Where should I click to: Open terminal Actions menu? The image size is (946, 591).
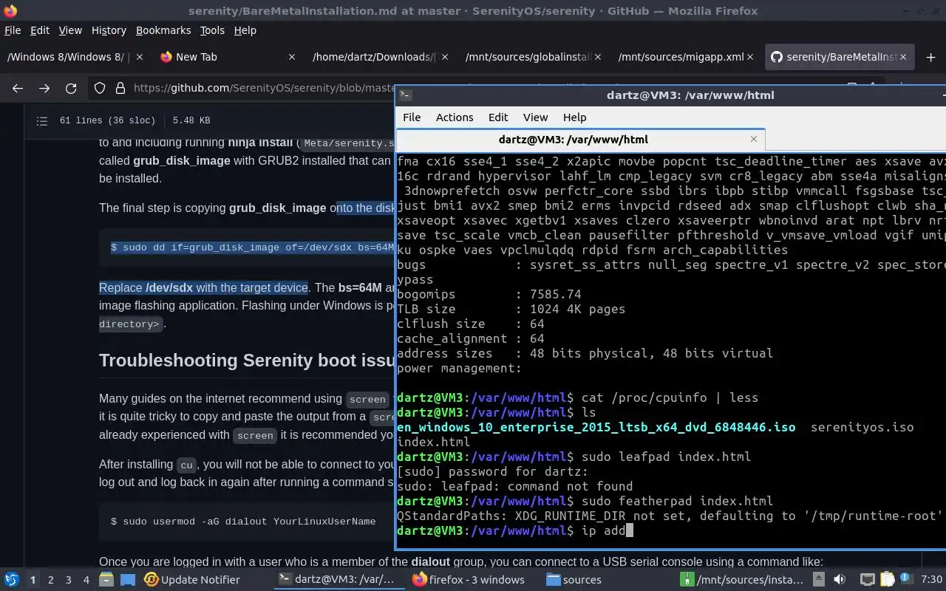(x=455, y=117)
